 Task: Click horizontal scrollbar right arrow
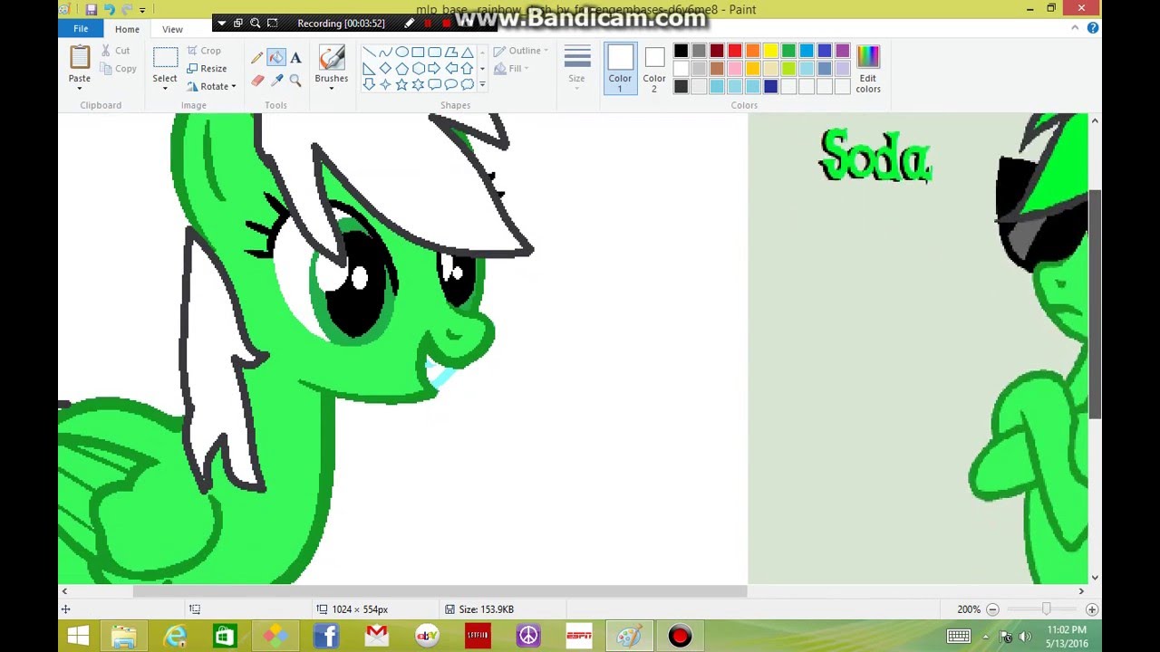click(x=1081, y=591)
